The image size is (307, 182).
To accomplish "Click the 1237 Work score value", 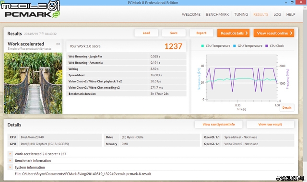I will 173,46.
